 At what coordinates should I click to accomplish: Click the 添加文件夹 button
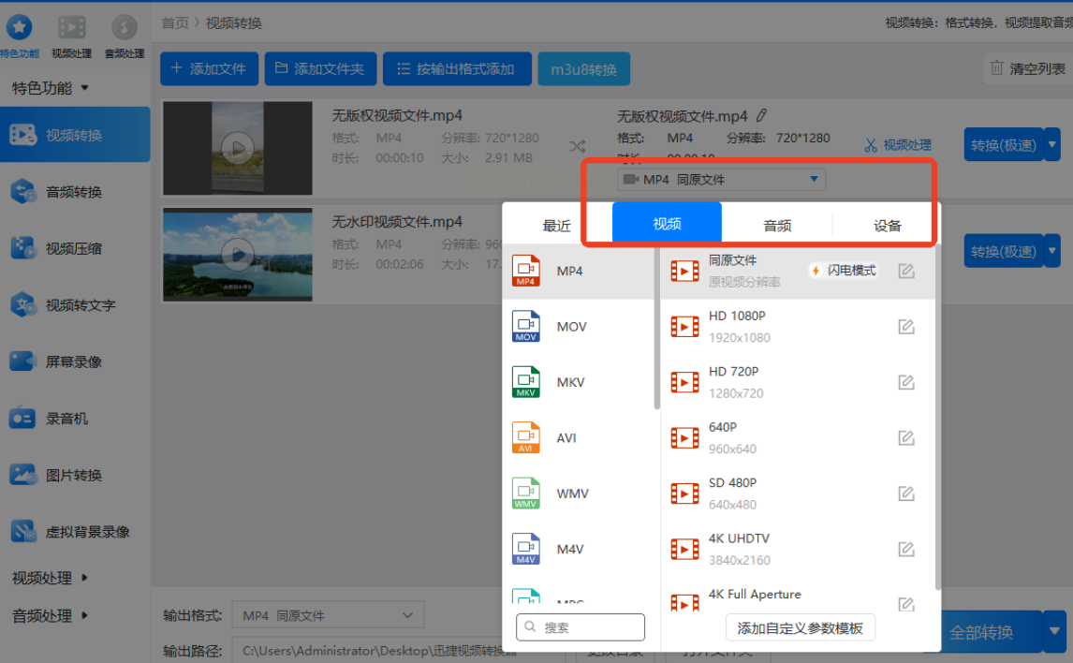[320, 68]
